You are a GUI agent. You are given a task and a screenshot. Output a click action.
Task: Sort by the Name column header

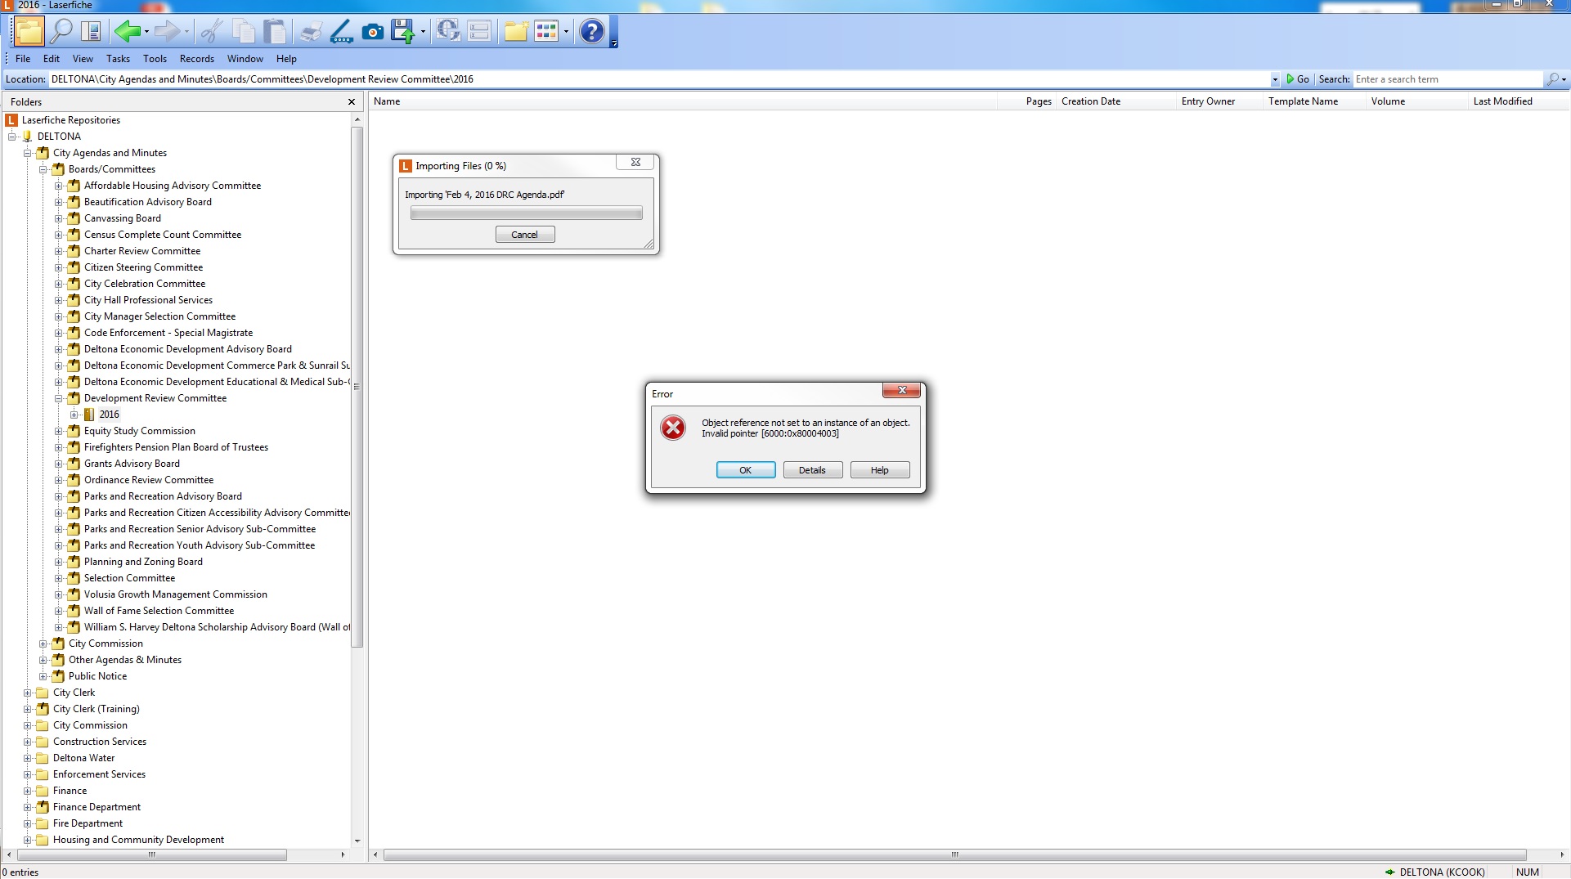683,101
